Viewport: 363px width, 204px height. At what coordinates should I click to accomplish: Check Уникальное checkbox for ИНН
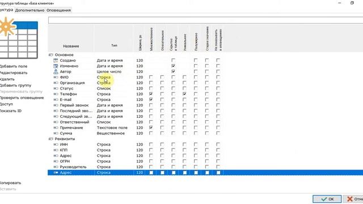click(184, 144)
